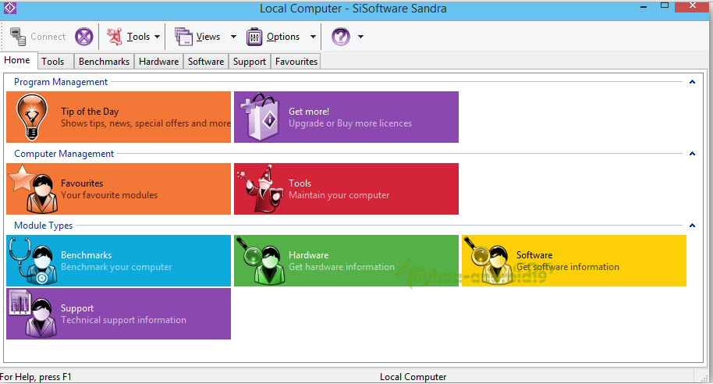713x384 pixels.
Task: Open the Options dropdown arrow
Action: tap(314, 37)
